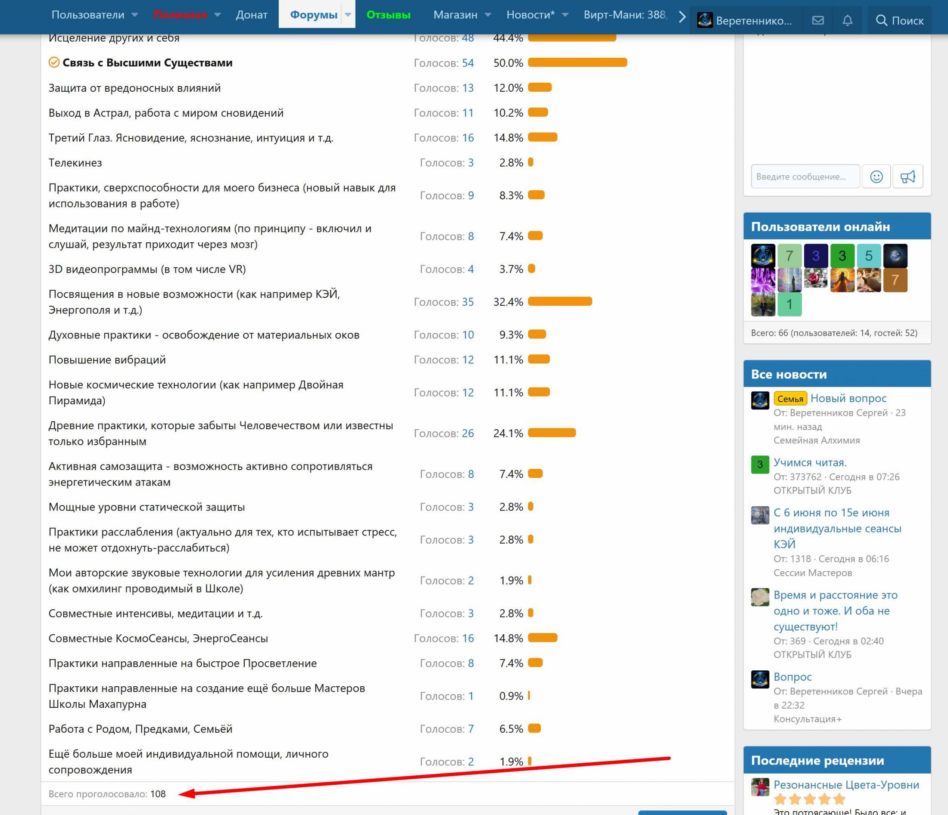Click the brown '7' online user avatar
This screenshot has height=815, width=948.
(x=895, y=280)
